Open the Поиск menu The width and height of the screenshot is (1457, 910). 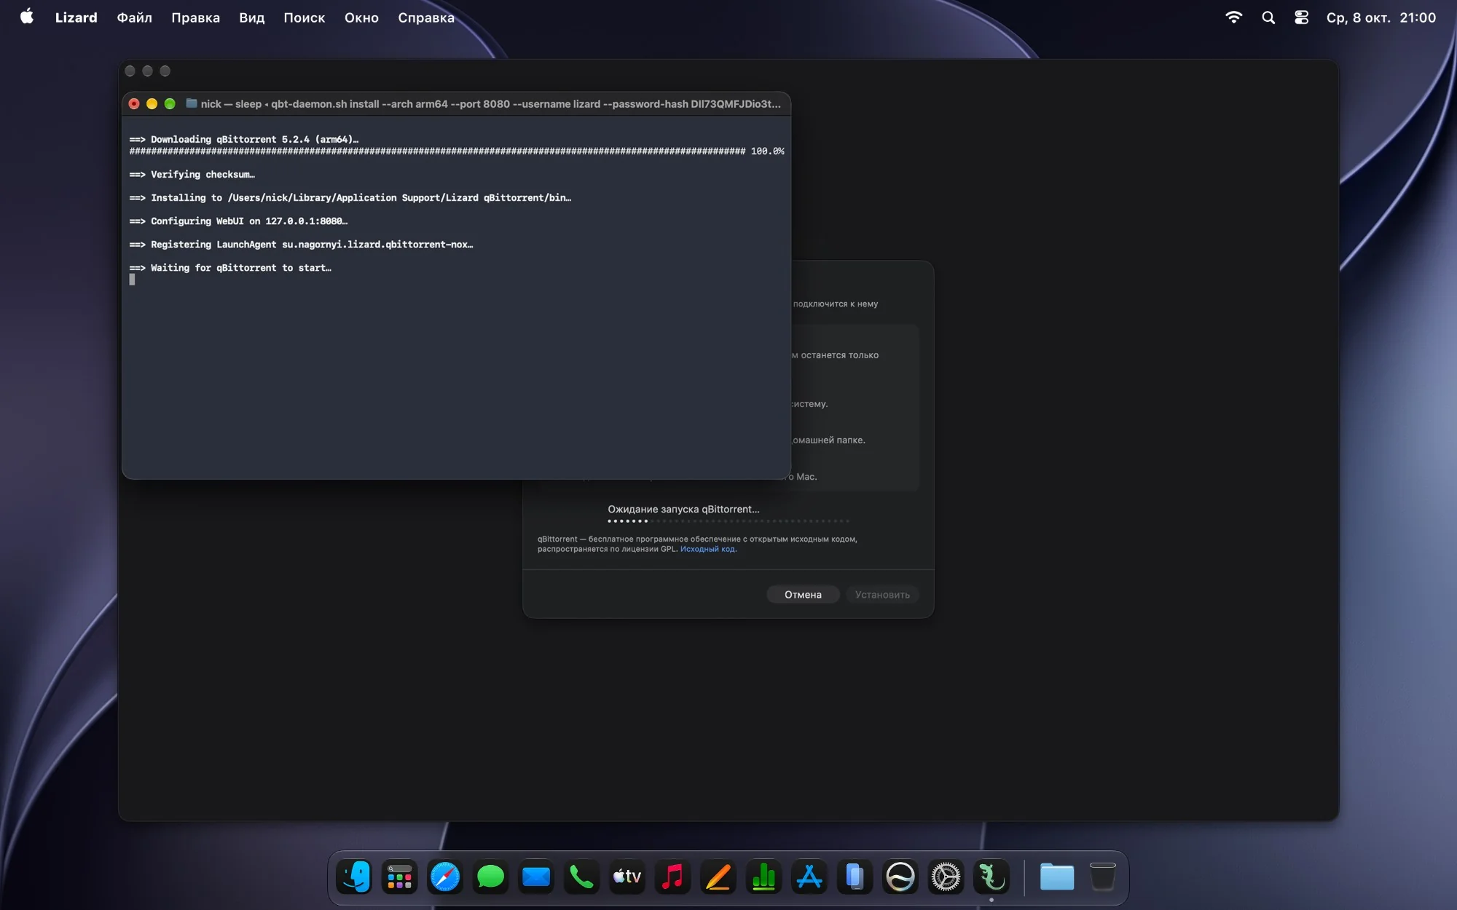[x=304, y=17]
